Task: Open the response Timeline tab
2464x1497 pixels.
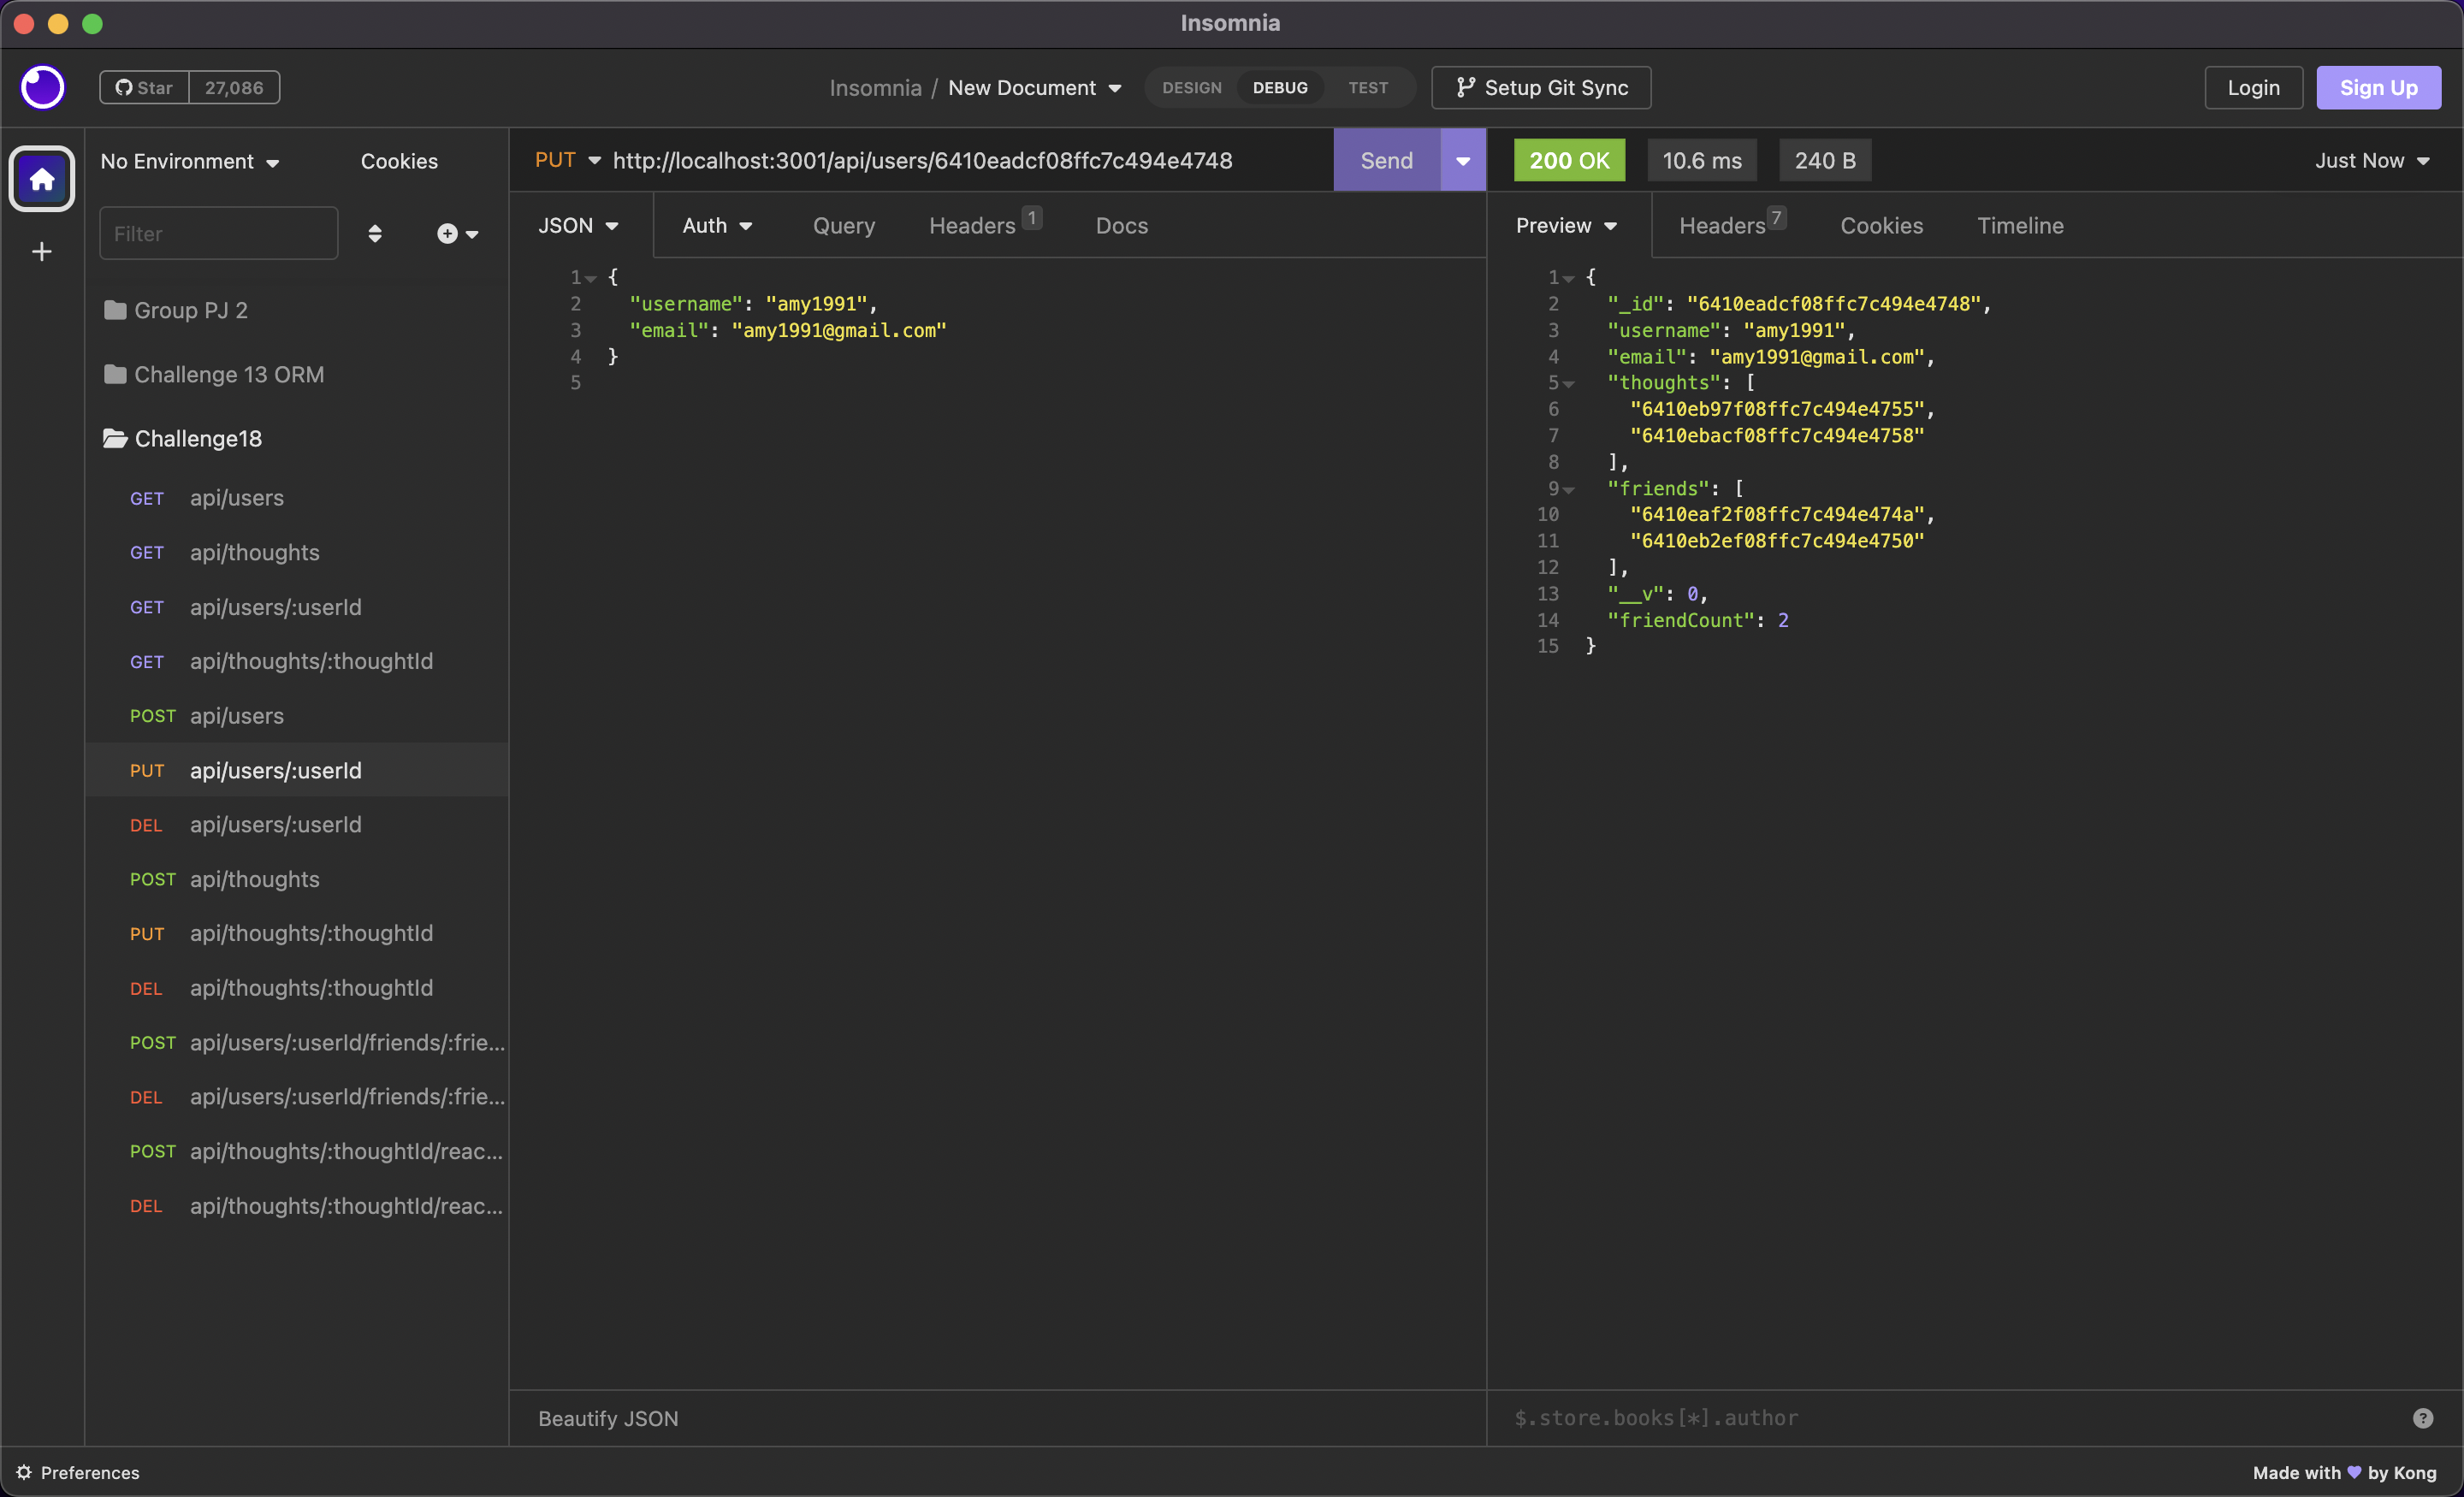Action: pos(2019,225)
